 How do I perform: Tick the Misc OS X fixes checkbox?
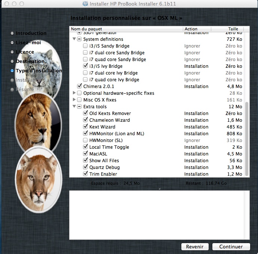79,100
